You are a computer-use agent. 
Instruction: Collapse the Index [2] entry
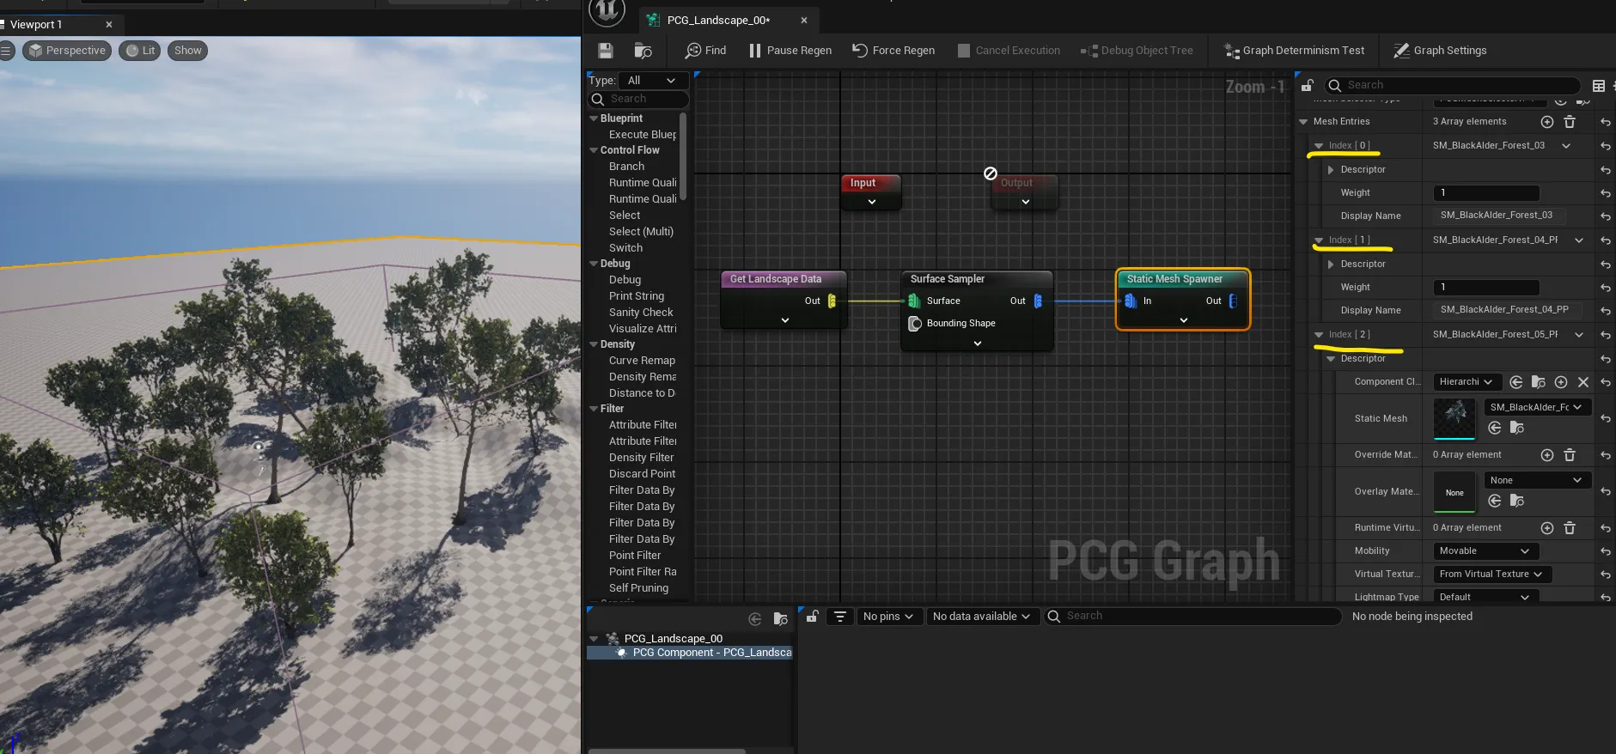(x=1319, y=335)
